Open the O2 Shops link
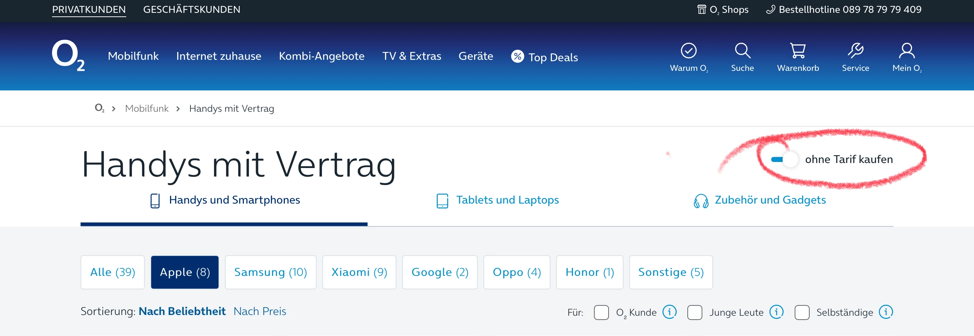The height and width of the screenshot is (336, 974). (723, 10)
